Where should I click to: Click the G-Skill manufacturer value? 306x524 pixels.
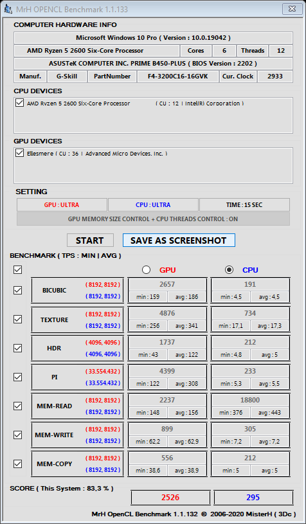click(x=67, y=77)
